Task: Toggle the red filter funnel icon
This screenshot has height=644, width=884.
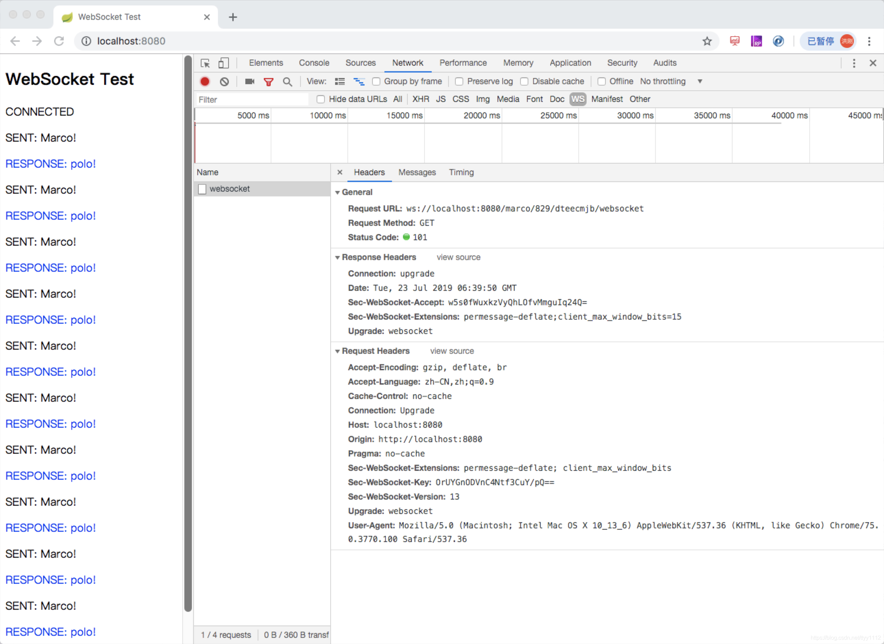Action: [x=269, y=82]
